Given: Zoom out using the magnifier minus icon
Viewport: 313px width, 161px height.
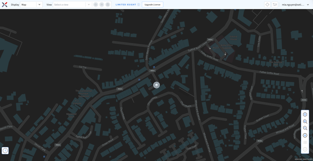Looking at the screenshot, I should (x=305, y=128).
